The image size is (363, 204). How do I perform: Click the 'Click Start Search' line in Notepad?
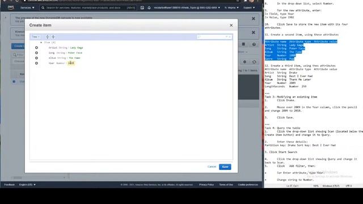283,152
